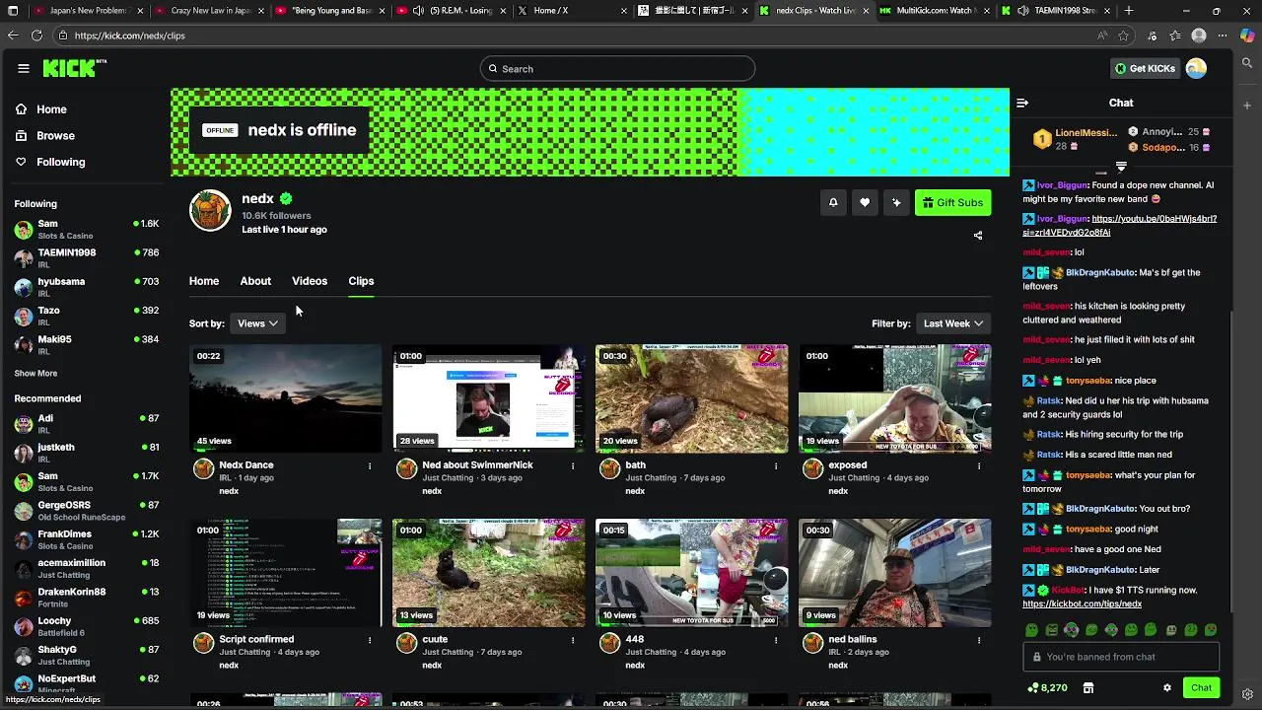Collapse the chat panel arrow icon
The image size is (1262, 710).
coord(1022,103)
